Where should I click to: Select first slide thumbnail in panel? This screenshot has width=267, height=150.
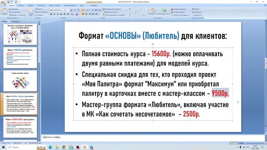coord(20,34)
